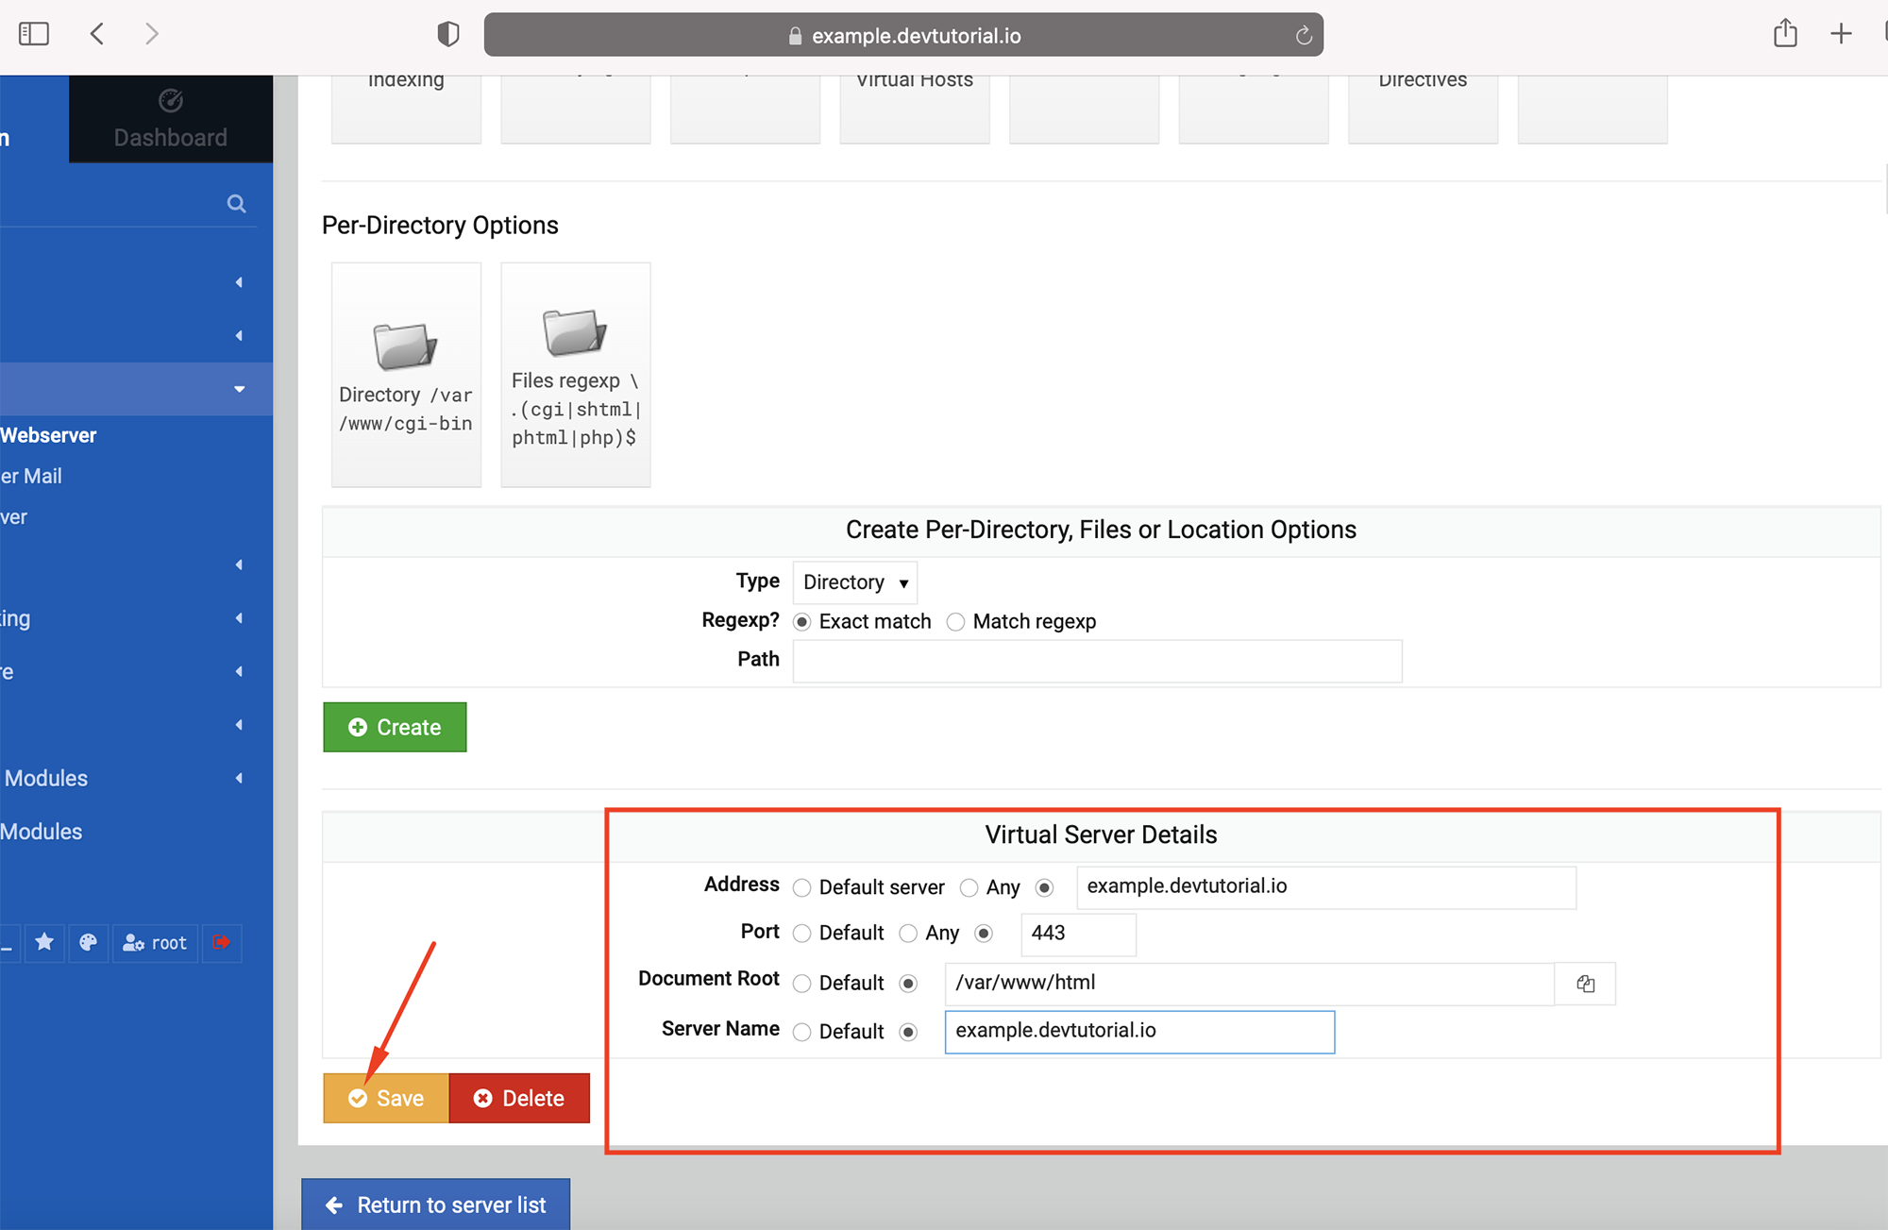Select Exact match for Regexp
Screen dimensions: 1888x1230
[x=801, y=621]
